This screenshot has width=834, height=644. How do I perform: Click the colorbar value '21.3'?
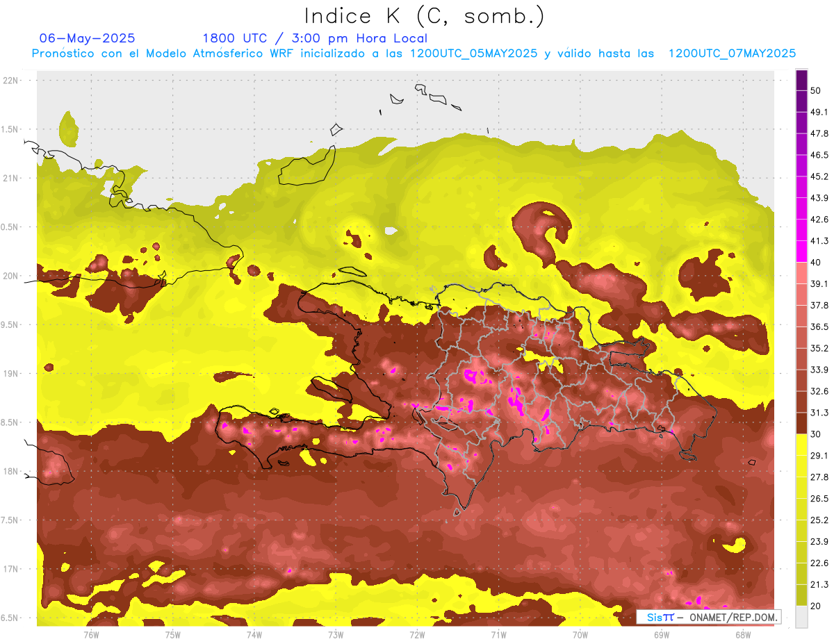tap(819, 585)
